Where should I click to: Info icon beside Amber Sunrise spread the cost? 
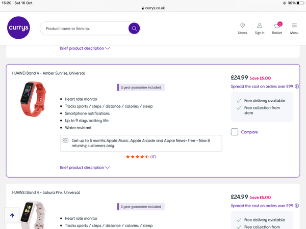297,87
